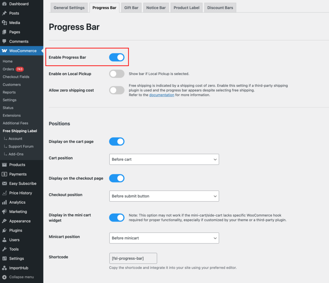Open the Discount Bars tab
The width and height of the screenshot is (329, 283).
(220, 8)
